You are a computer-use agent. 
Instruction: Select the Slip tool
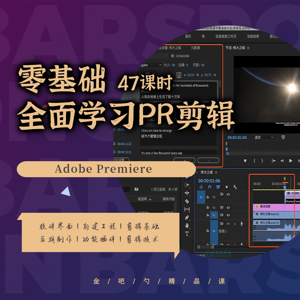coord(187,209)
